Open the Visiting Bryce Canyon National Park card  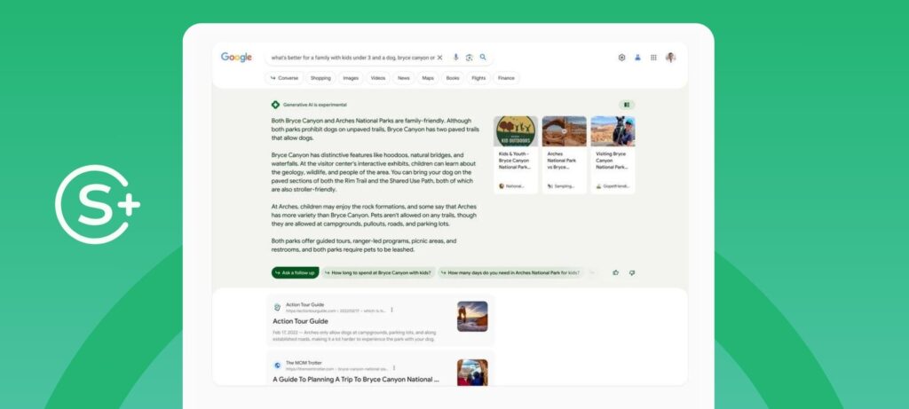coord(613,154)
